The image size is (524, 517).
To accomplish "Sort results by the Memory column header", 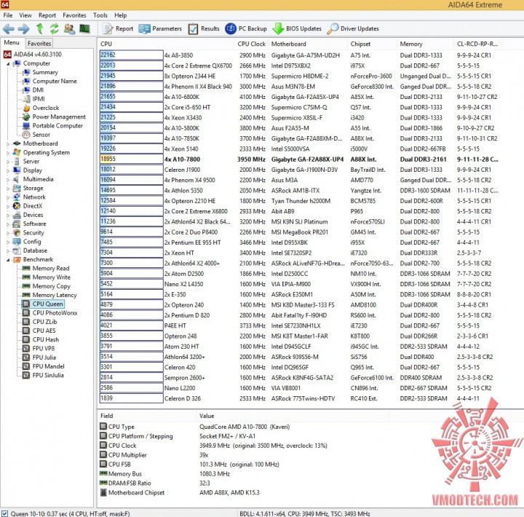I will coord(426,44).
